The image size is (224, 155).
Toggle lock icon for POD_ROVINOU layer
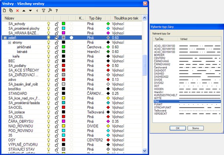pos(57,131)
